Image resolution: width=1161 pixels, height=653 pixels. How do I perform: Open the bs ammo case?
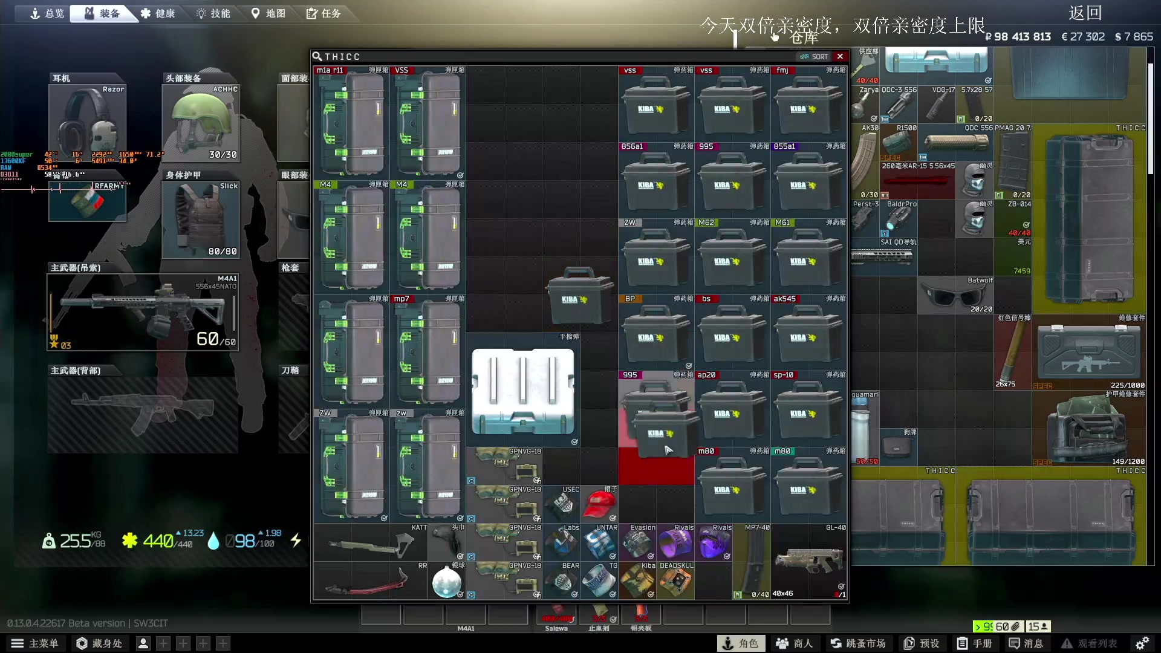click(x=732, y=333)
